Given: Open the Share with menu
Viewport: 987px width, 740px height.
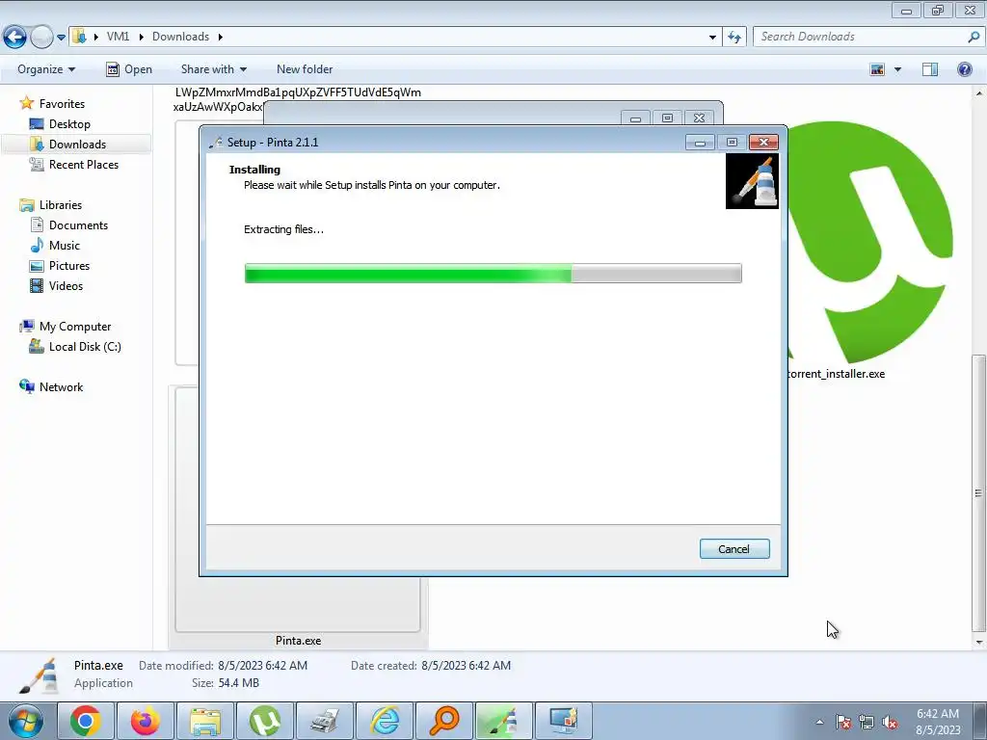Looking at the screenshot, I should 213,69.
